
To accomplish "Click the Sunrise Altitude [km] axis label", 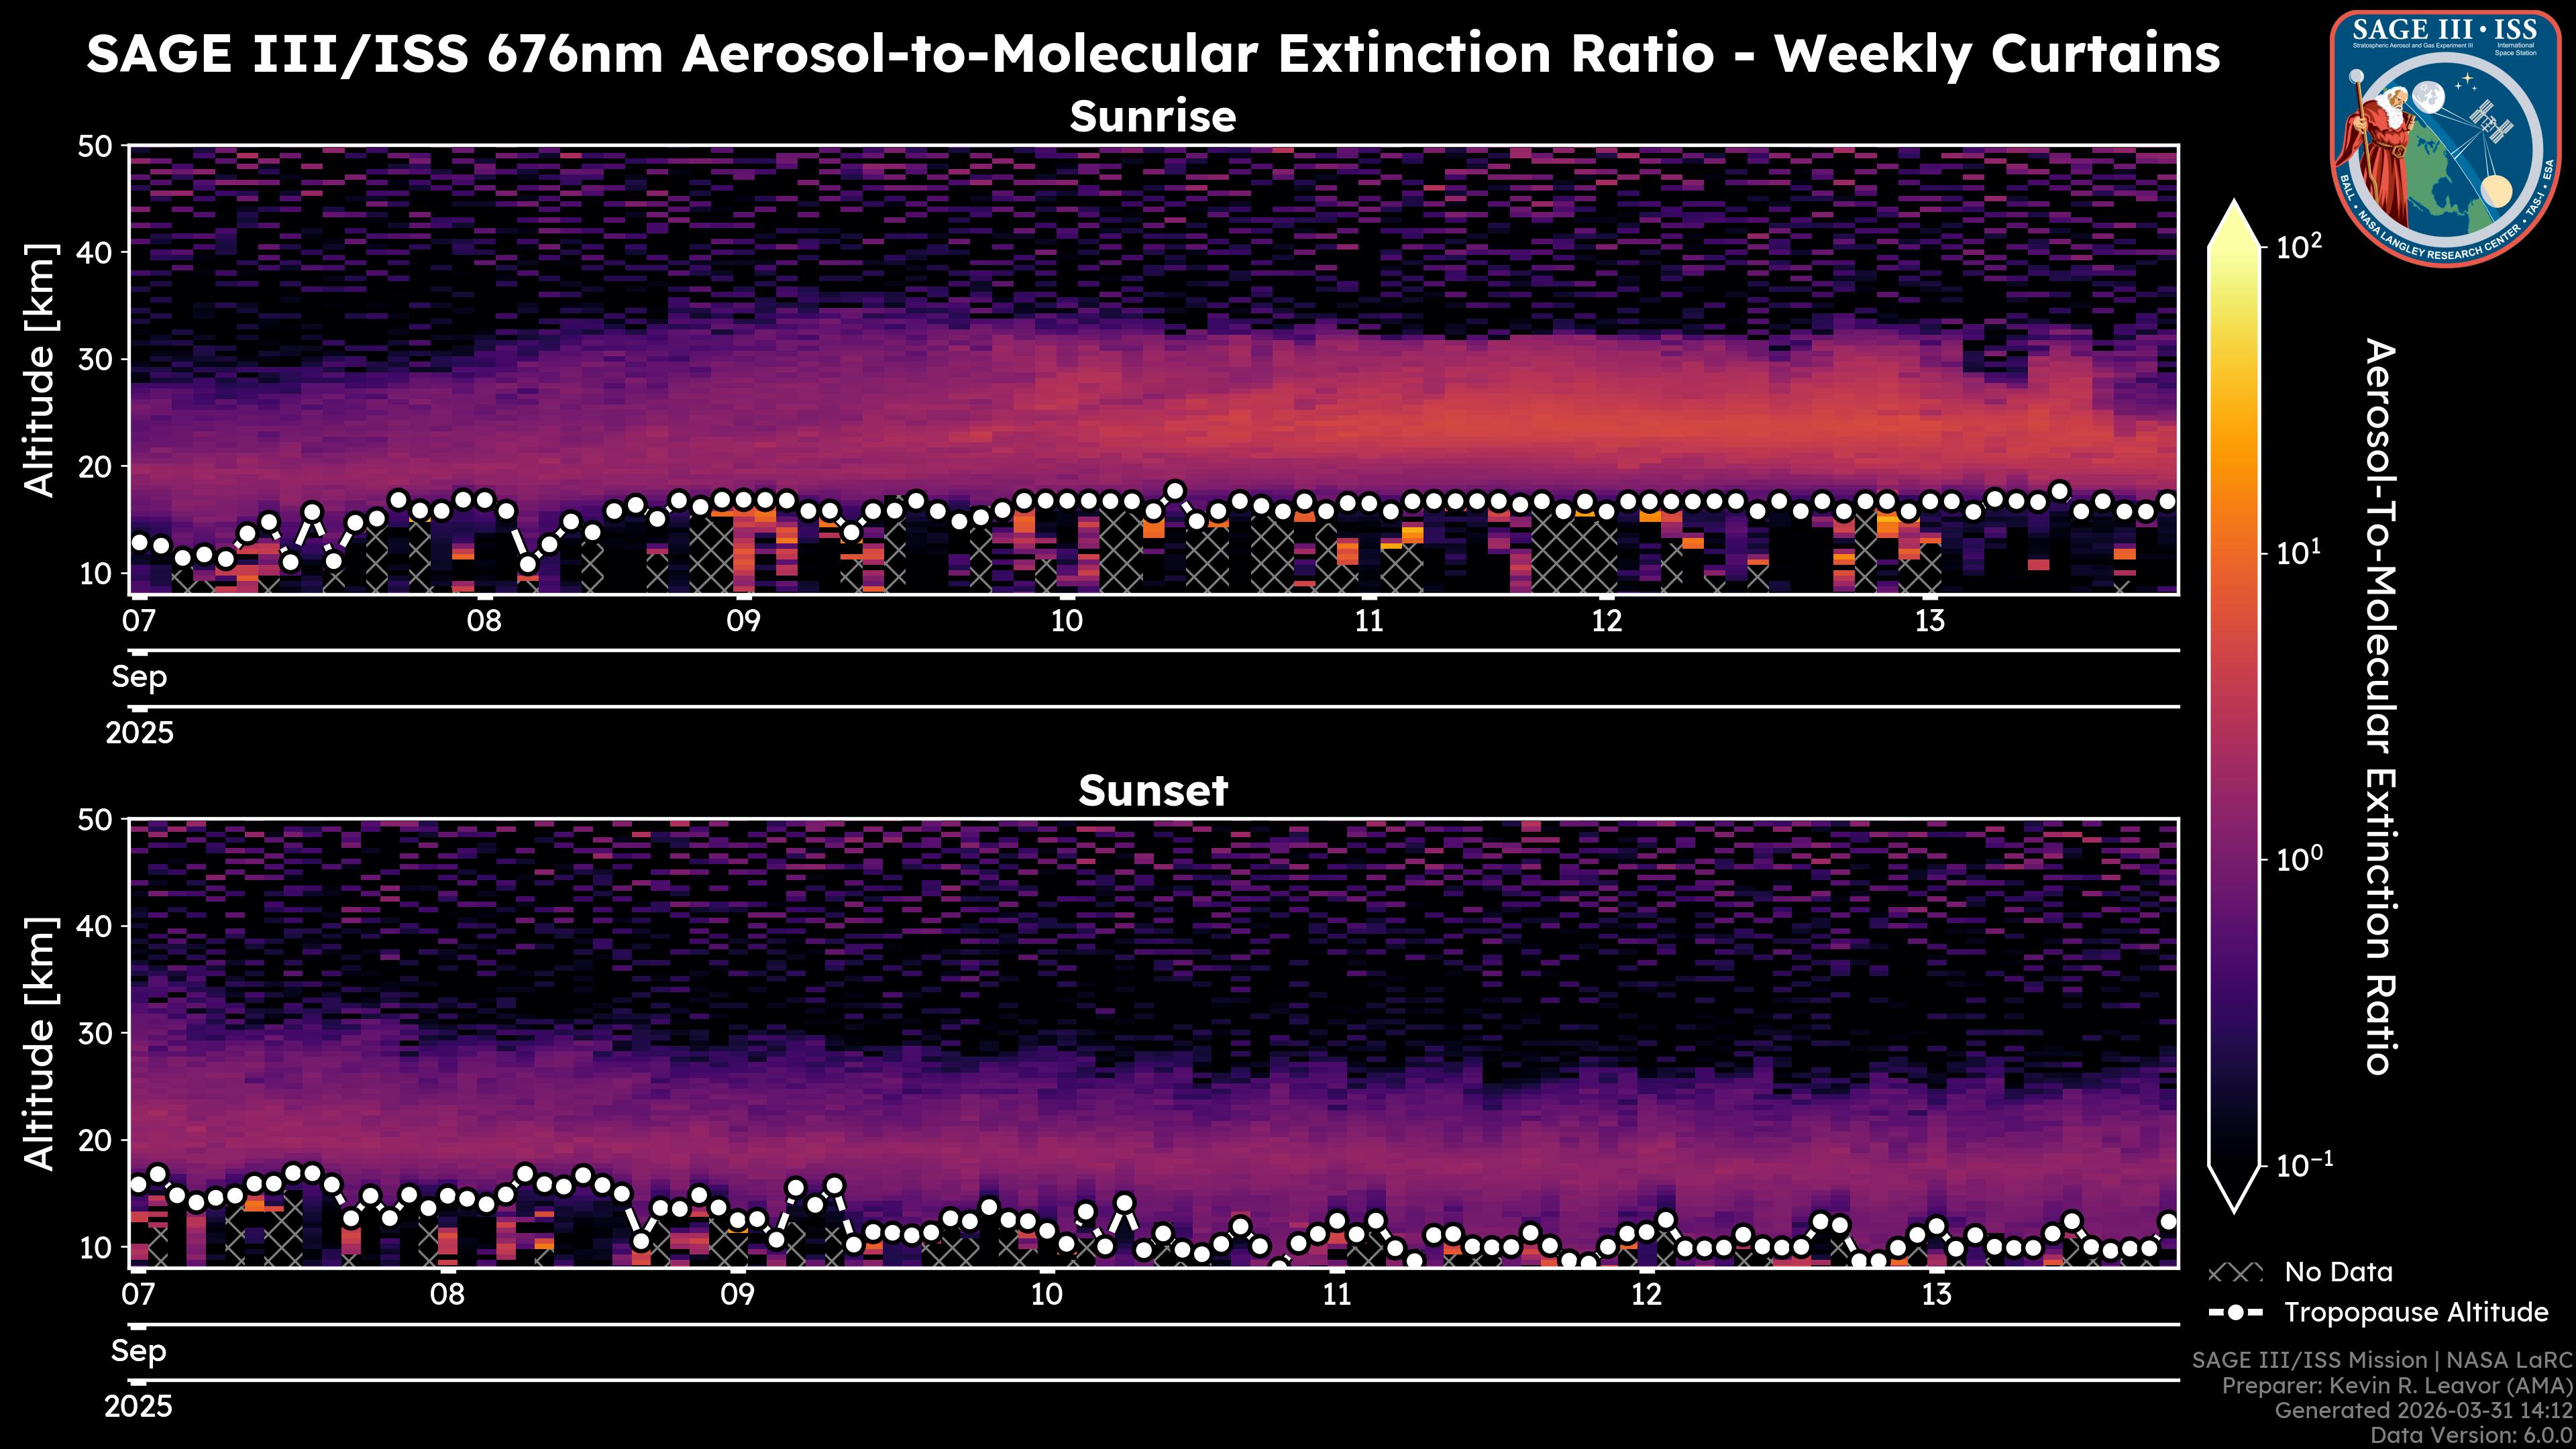I will [40, 370].
